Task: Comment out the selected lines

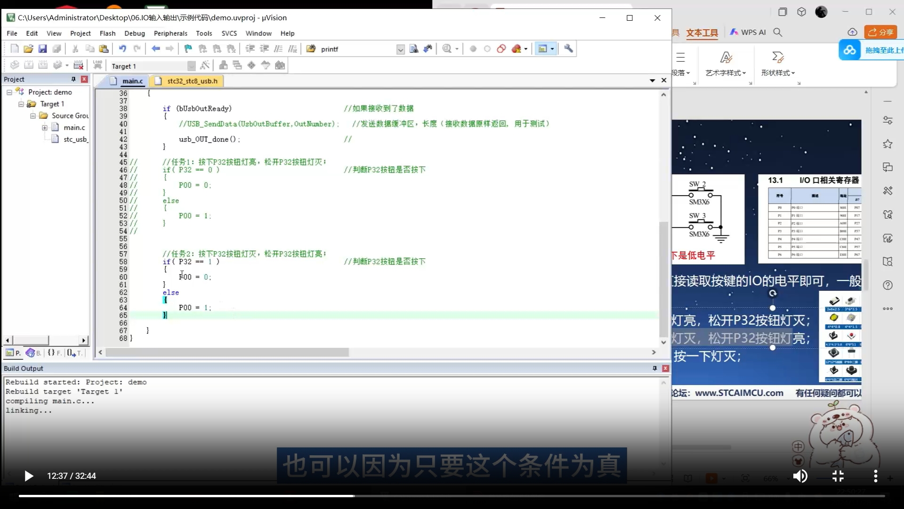Action: click(279, 49)
